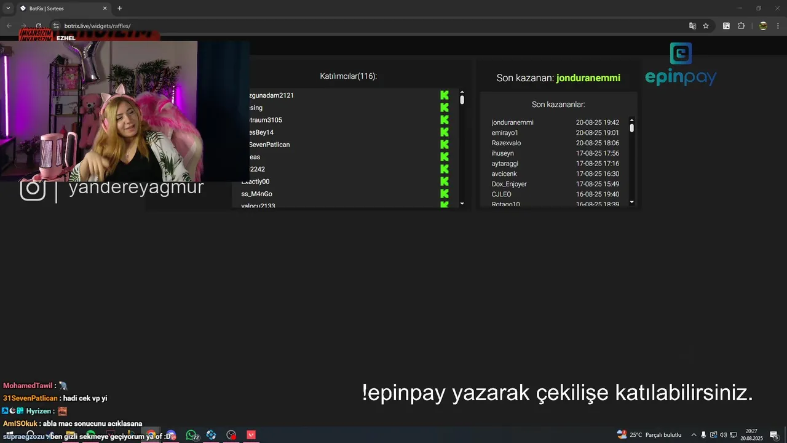Click the Kick icon beside SevenPatlican
This screenshot has height=443, width=787.
tap(445, 145)
